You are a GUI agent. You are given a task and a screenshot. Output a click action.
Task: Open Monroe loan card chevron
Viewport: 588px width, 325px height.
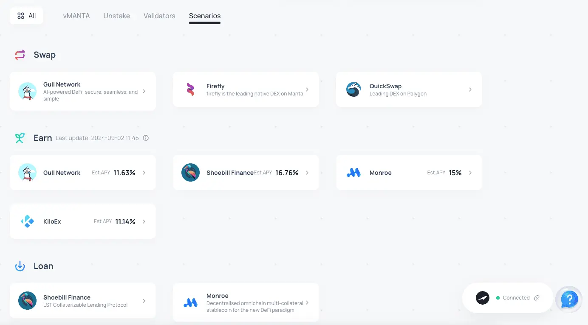307,303
